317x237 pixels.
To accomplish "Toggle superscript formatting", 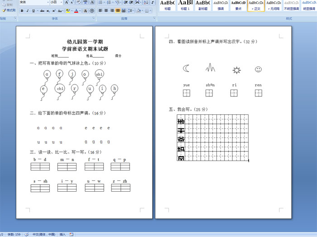I will 54,11.
